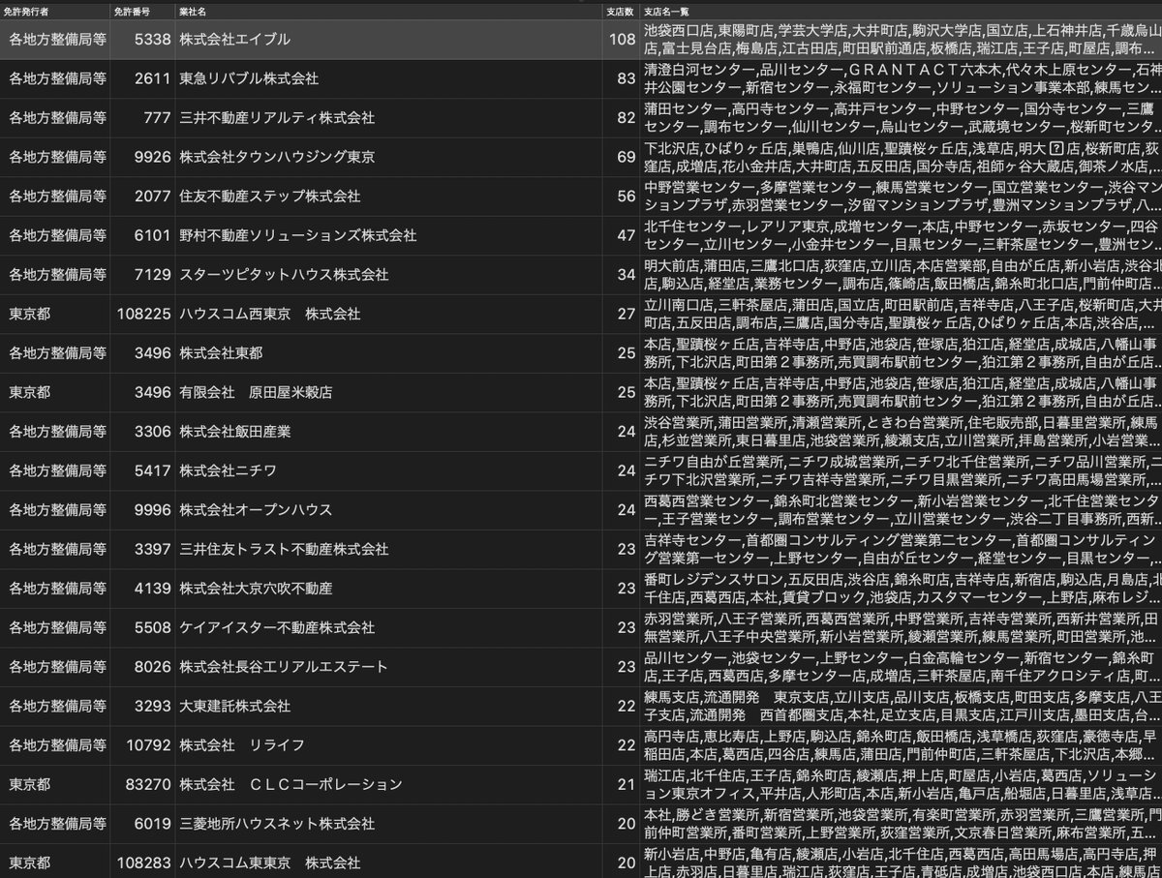Click the branch list of 大東建託株式会社
The image size is (1162, 878).
[901, 706]
